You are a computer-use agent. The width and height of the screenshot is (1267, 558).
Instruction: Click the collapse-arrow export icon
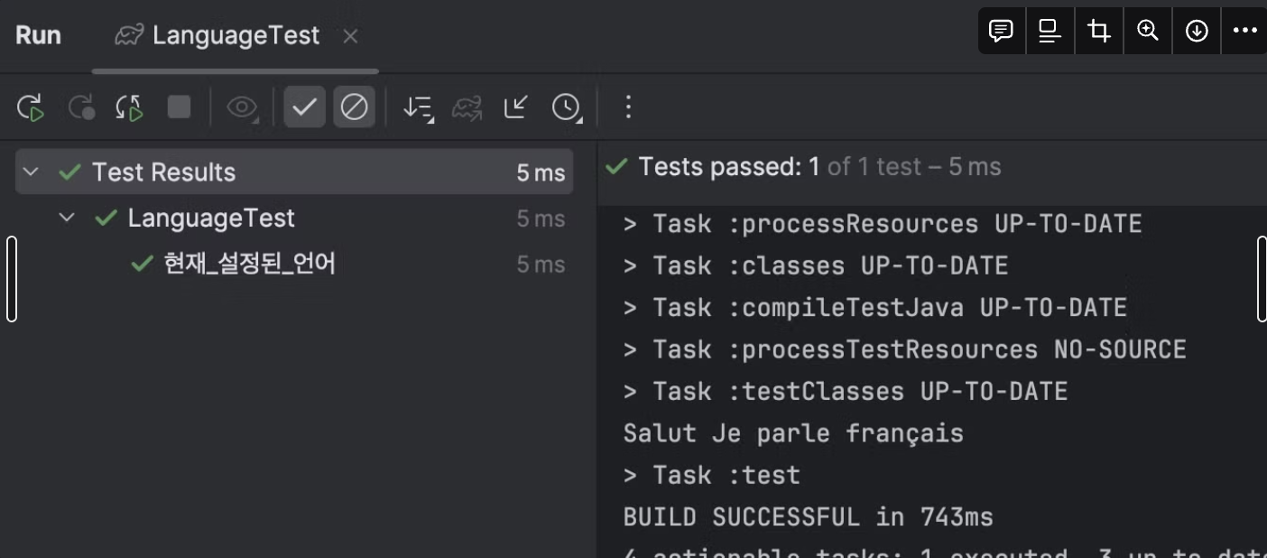click(x=516, y=108)
